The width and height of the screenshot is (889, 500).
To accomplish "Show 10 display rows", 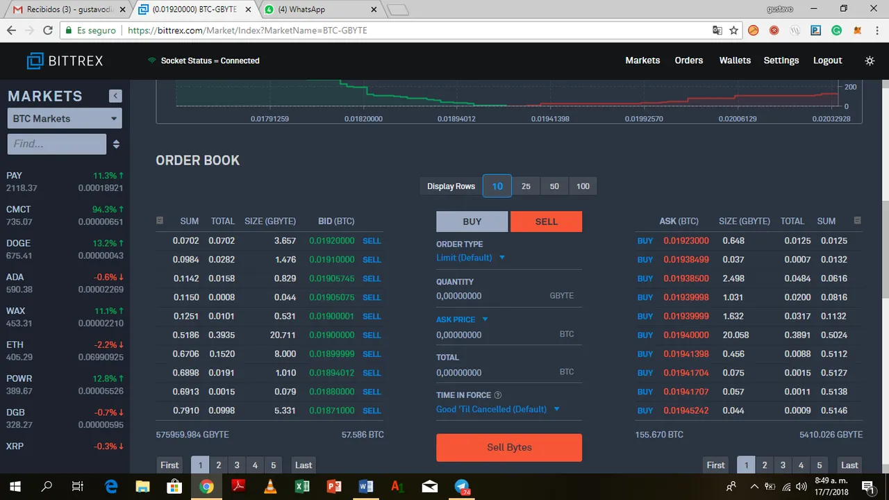I will [497, 186].
